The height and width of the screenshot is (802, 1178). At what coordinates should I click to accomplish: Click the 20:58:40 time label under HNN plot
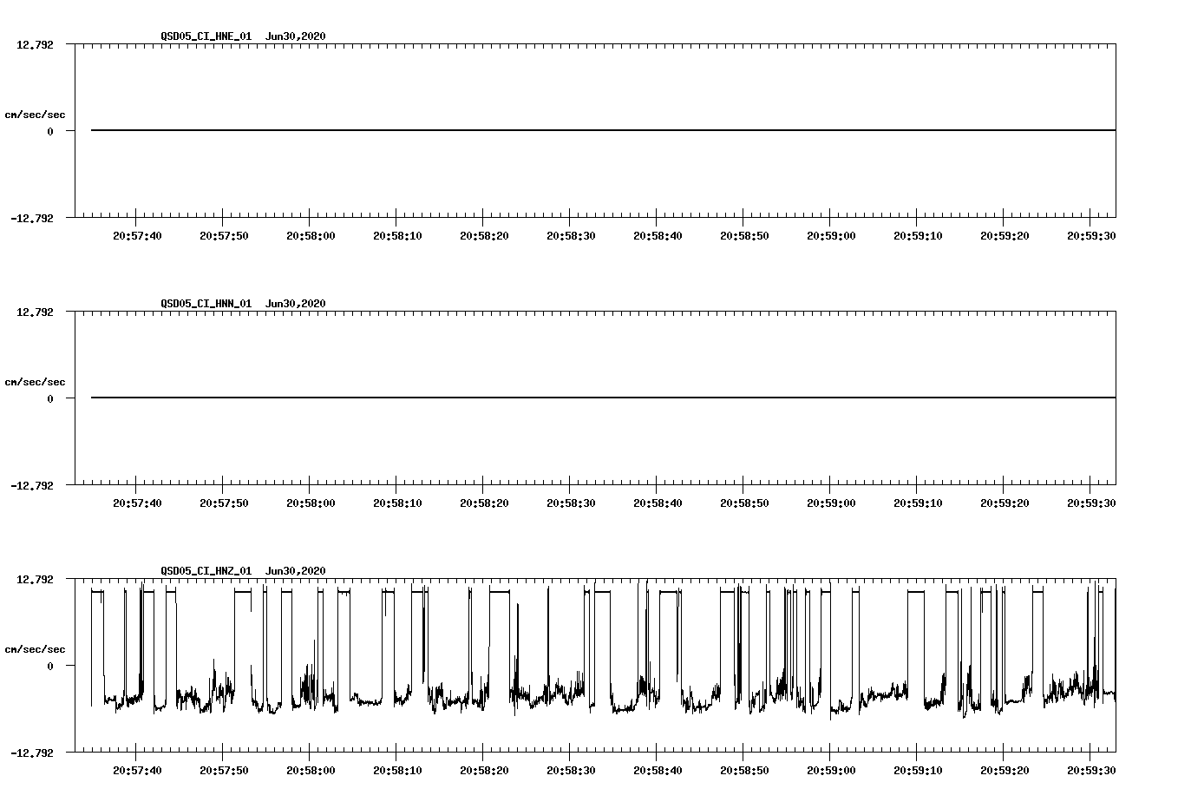click(x=658, y=503)
